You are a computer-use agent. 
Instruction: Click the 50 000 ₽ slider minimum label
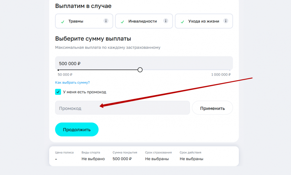[x=65, y=75]
